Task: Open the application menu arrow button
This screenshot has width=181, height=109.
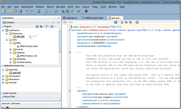Action: [58, 22]
